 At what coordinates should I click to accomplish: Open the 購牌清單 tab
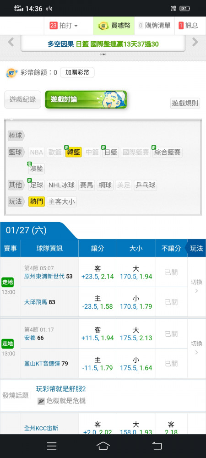click(154, 26)
